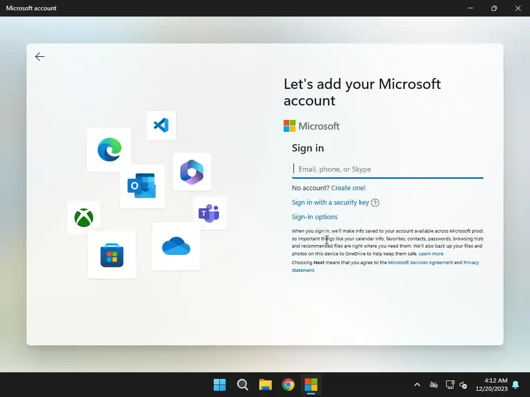
Task: Click the Outlook icon tile
Action: 142,186
